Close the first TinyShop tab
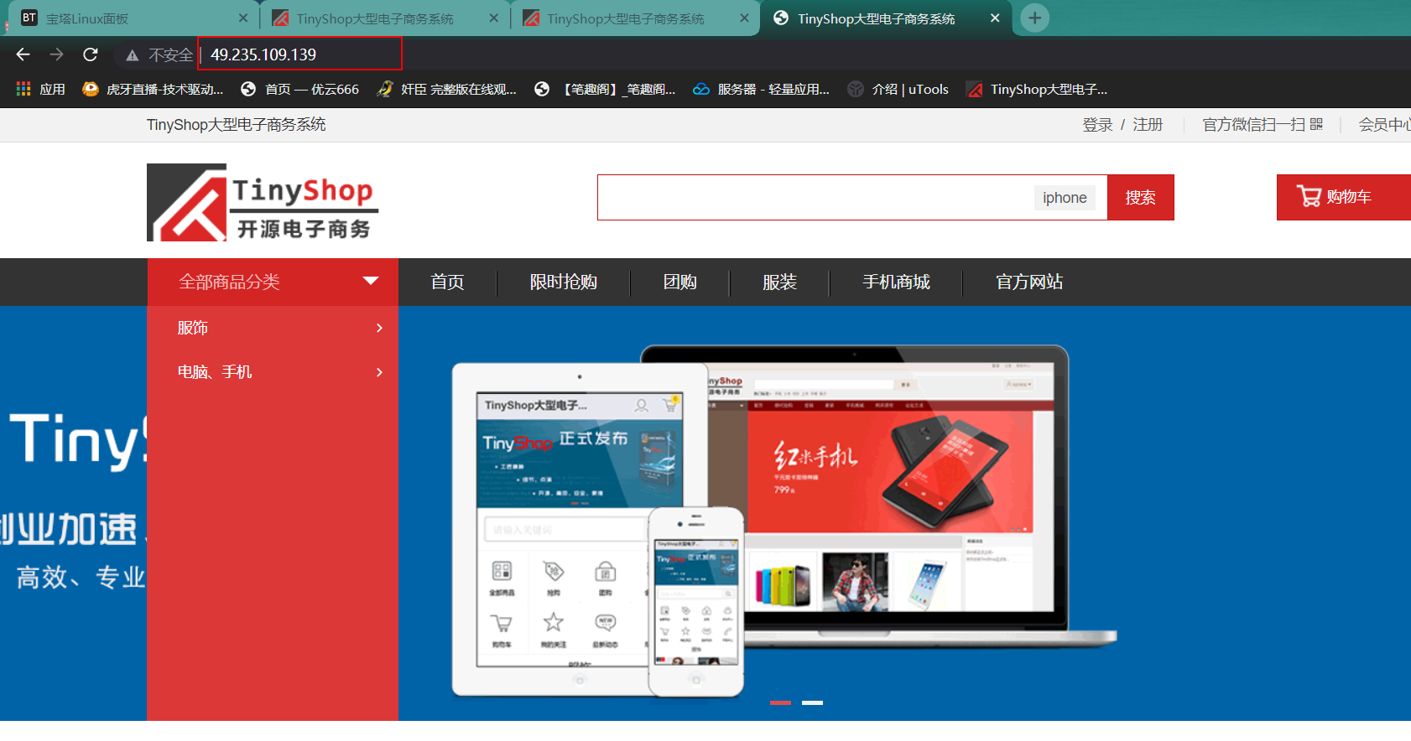The width and height of the screenshot is (1411, 741). 493,18
